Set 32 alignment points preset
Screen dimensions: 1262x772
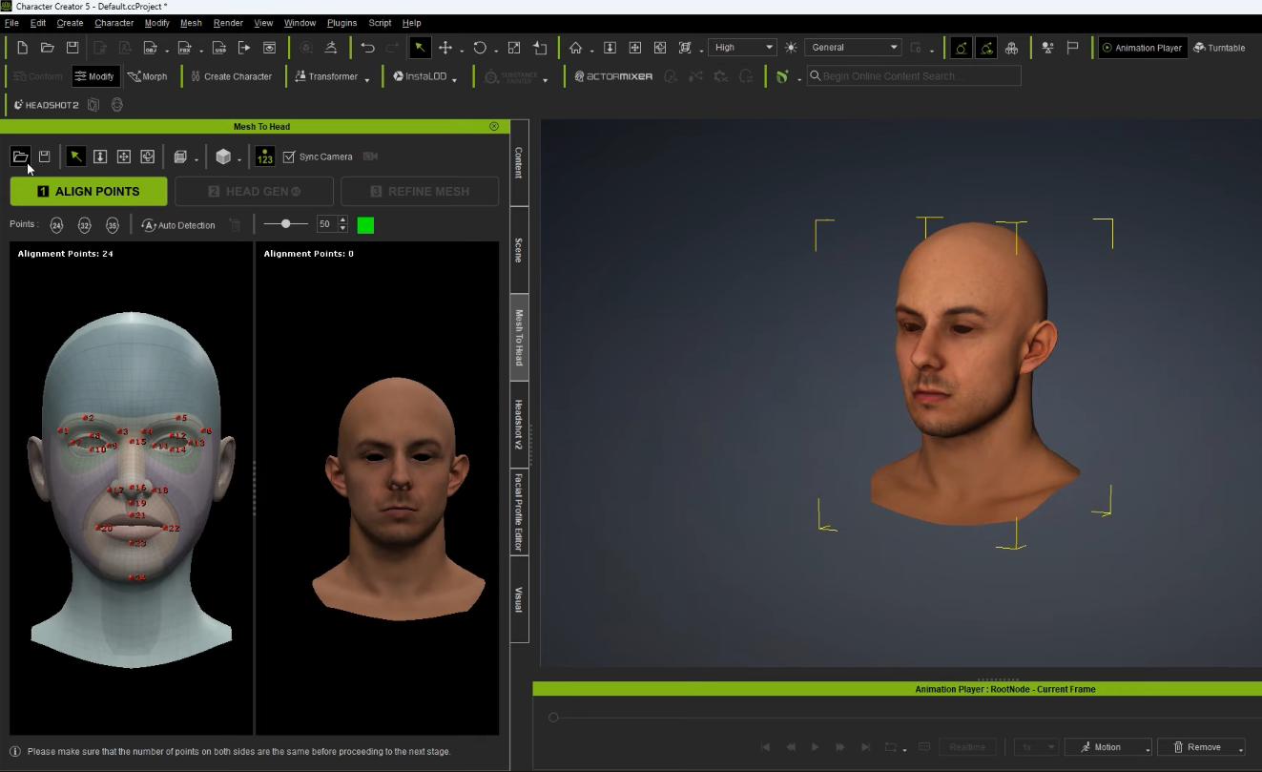tap(85, 225)
